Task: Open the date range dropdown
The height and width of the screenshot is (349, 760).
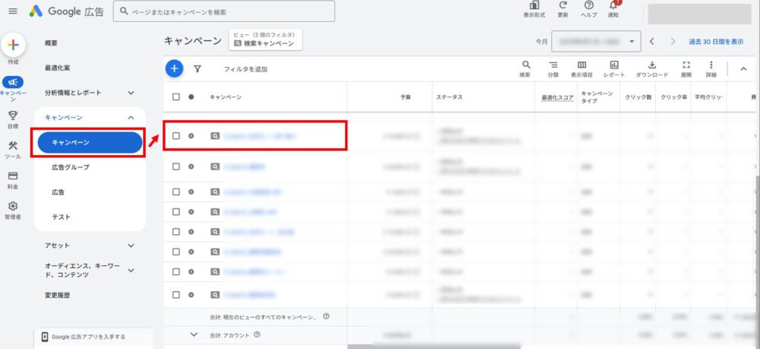Action: [x=597, y=41]
